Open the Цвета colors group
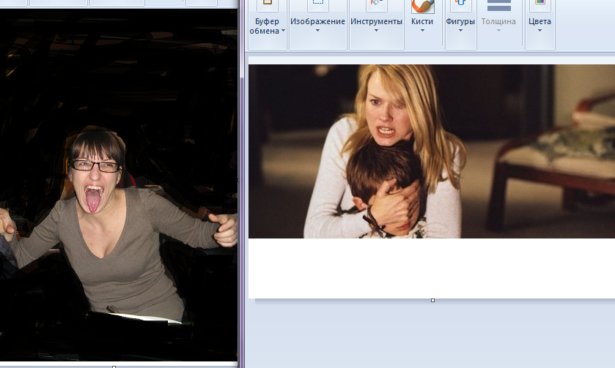 [539, 25]
